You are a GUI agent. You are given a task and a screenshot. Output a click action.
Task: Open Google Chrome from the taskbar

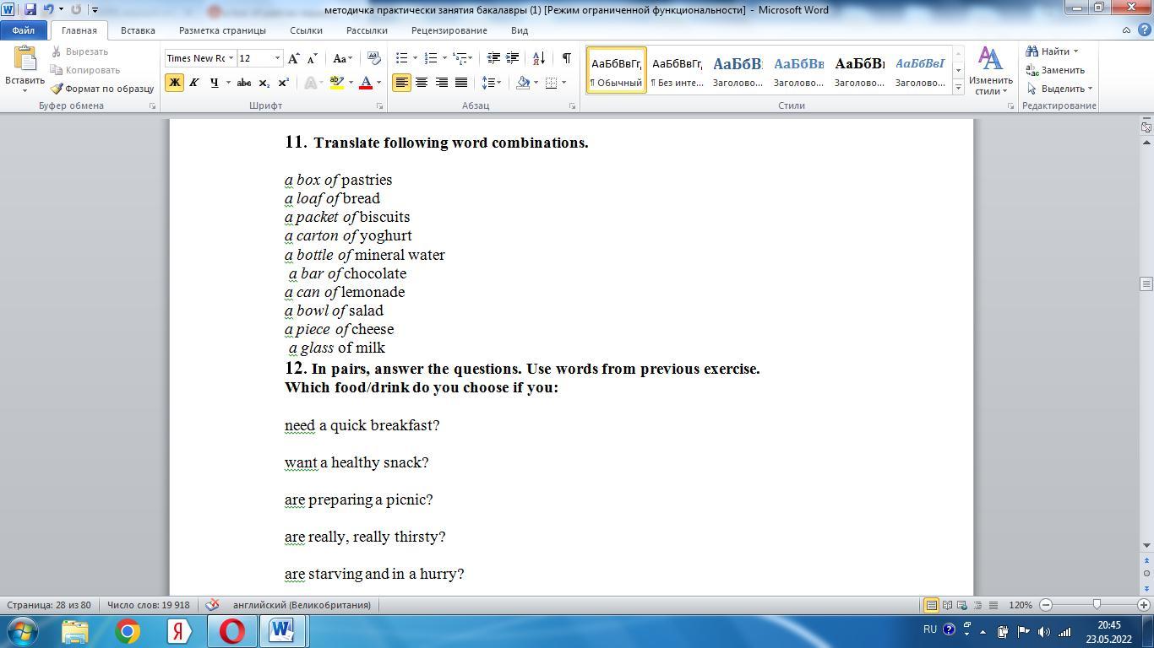coord(128,631)
